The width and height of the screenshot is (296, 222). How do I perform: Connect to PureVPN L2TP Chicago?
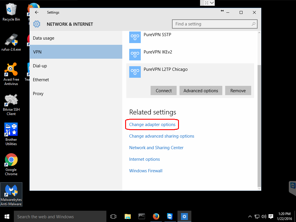[164, 90]
